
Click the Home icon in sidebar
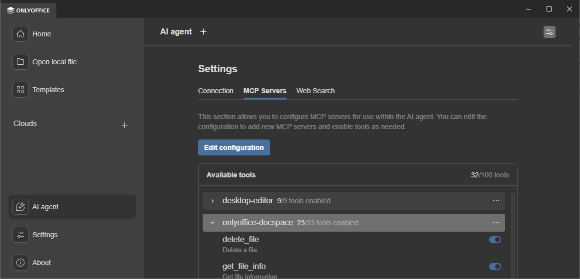[x=20, y=34]
